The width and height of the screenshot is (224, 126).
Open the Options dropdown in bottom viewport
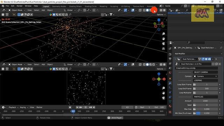pyautogui.click(x=161, y=69)
